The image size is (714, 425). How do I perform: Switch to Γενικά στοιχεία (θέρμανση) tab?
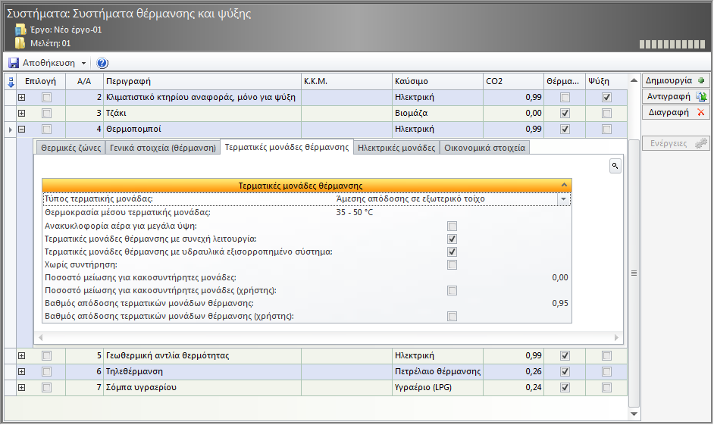(163, 148)
